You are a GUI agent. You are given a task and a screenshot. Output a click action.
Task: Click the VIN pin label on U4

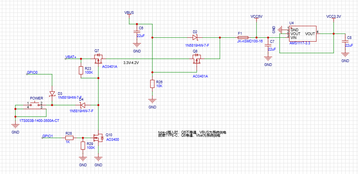294,37
